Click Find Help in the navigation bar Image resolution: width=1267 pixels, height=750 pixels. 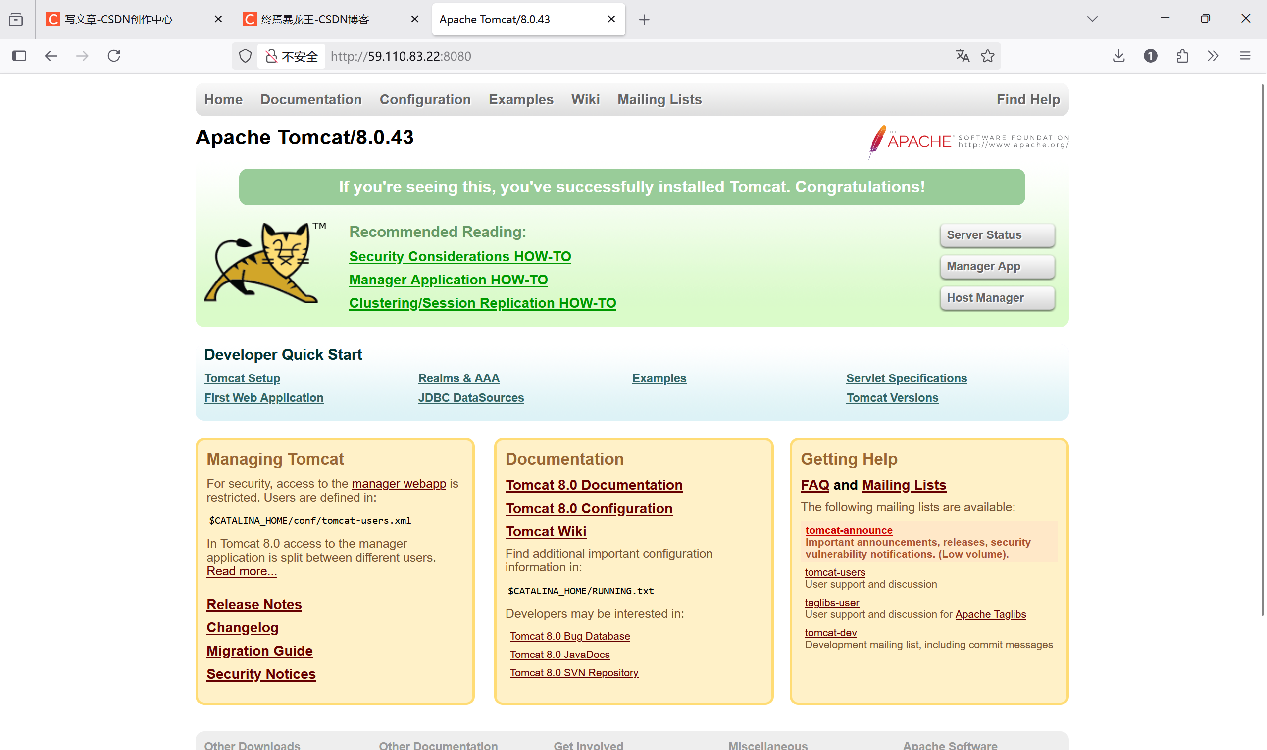click(1028, 99)
